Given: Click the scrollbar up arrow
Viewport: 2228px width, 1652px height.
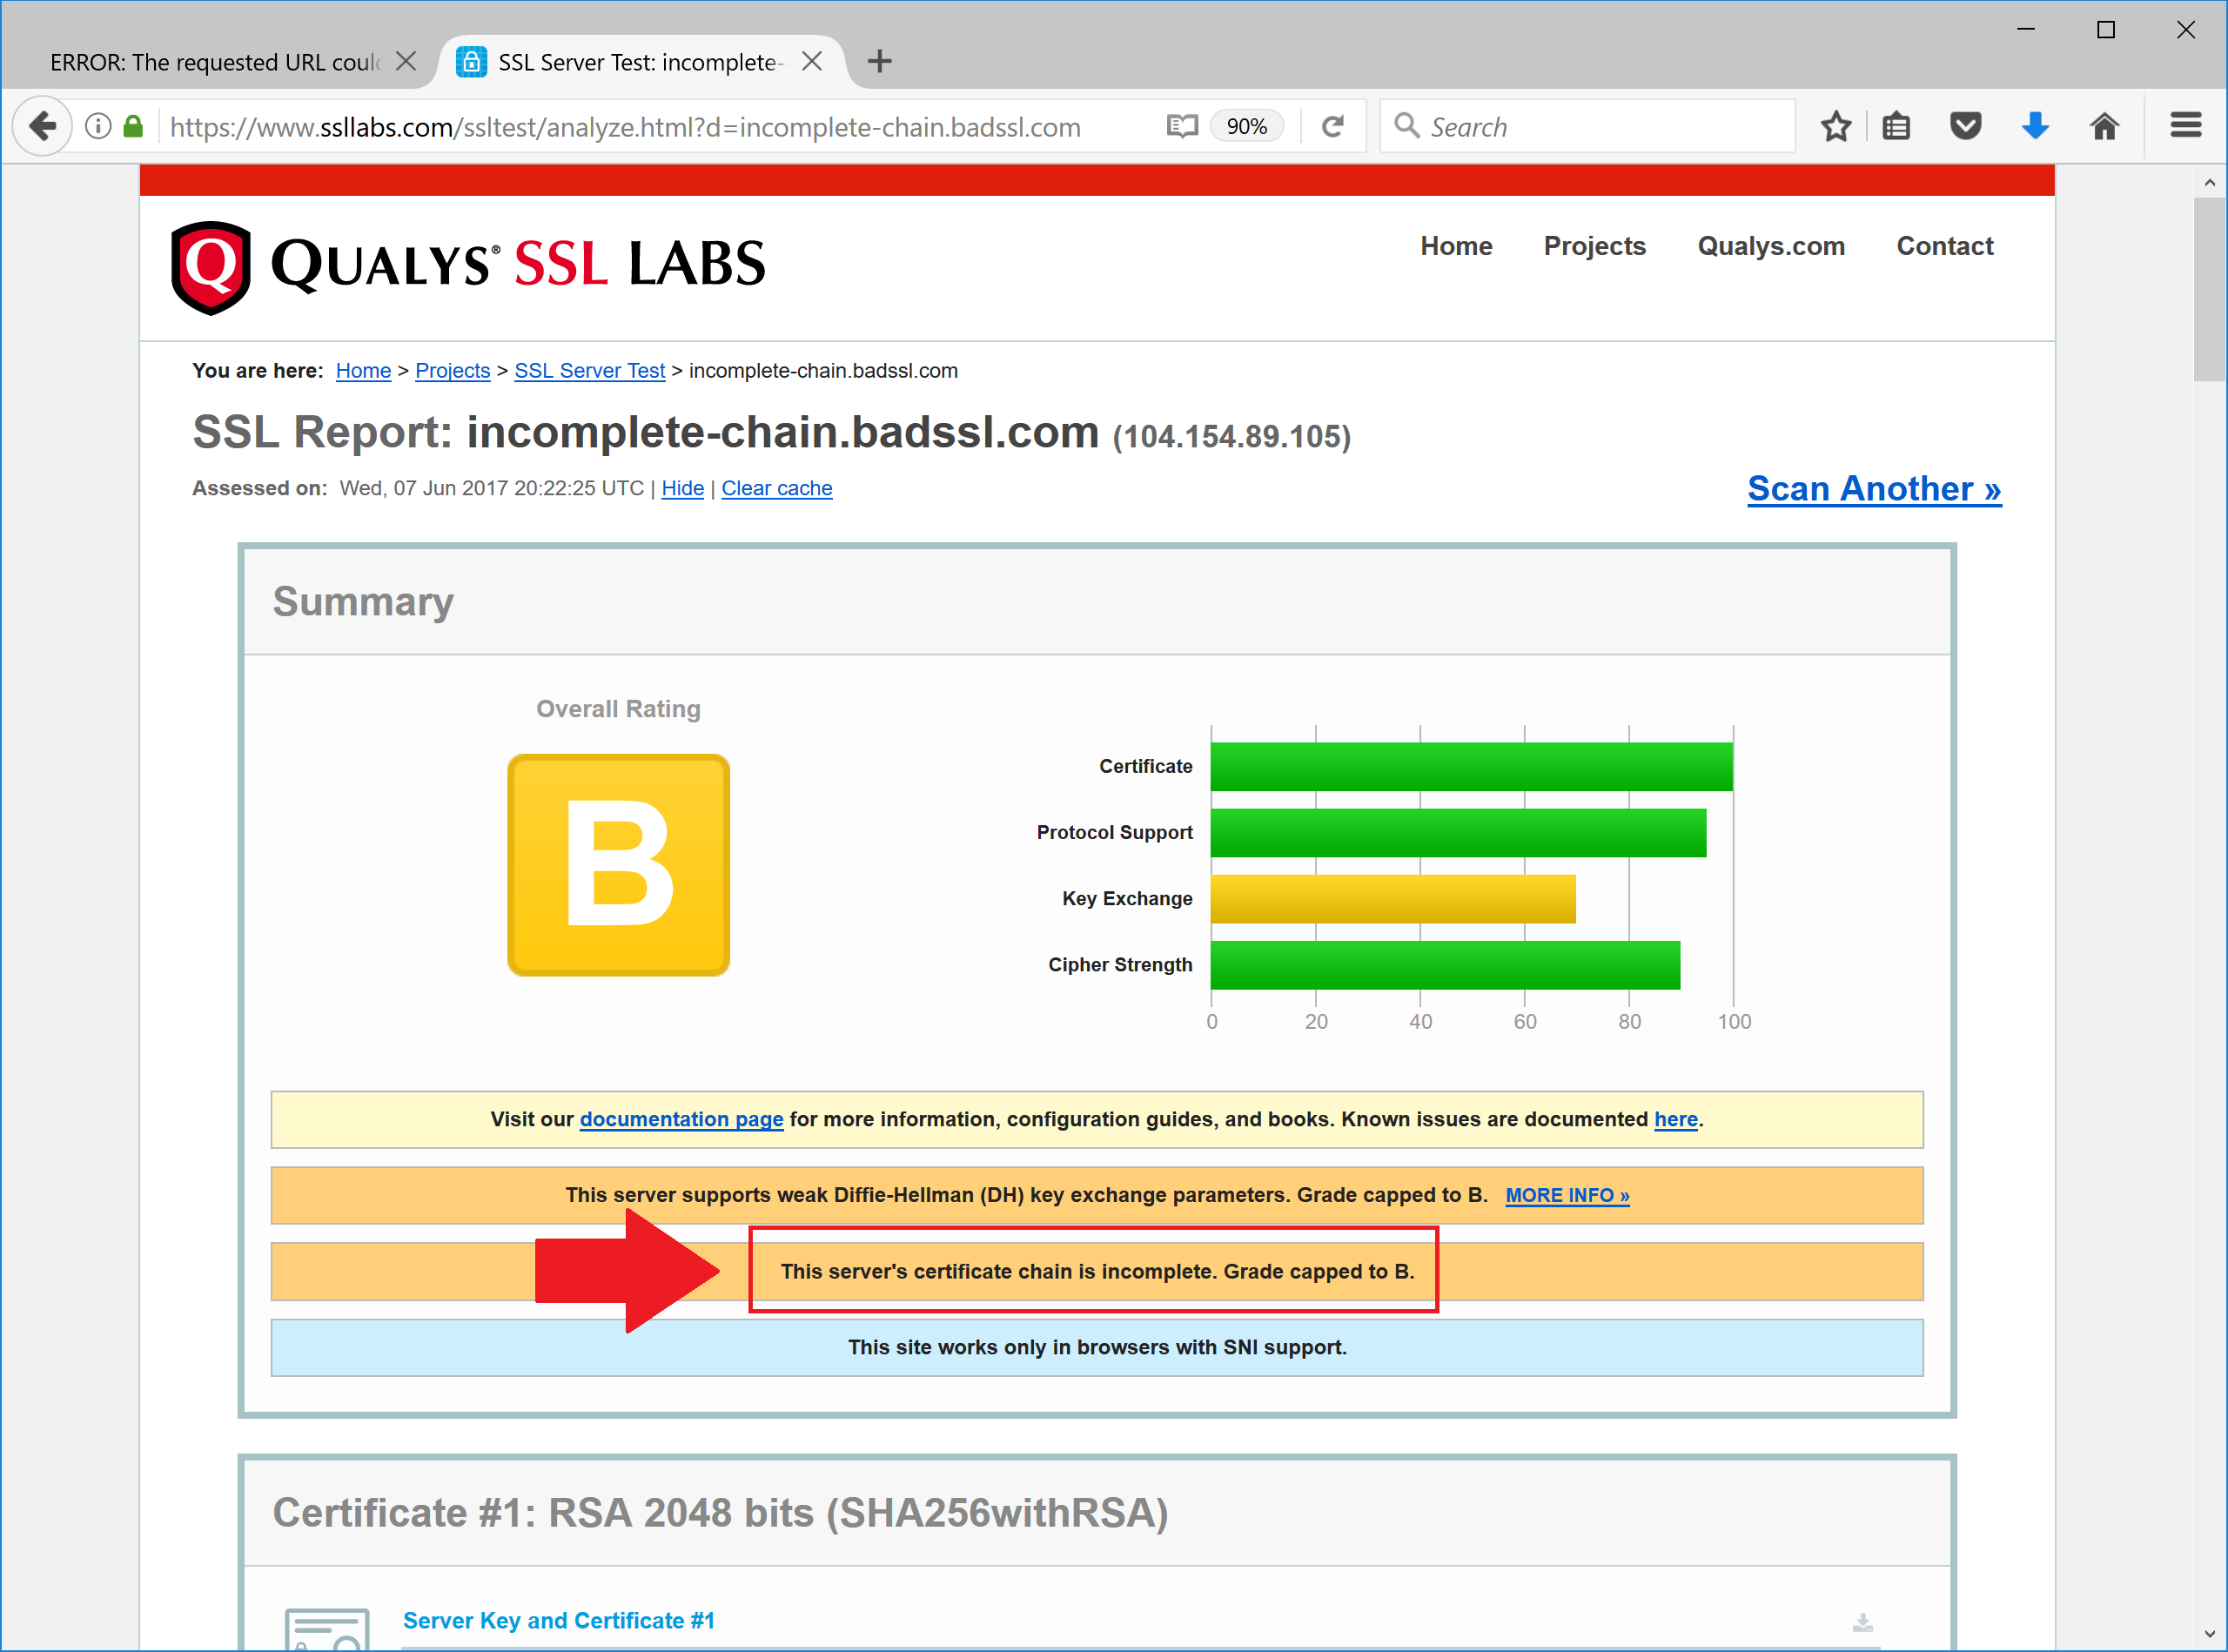Looking at the screenshot, I should [x=2209, y=182].
